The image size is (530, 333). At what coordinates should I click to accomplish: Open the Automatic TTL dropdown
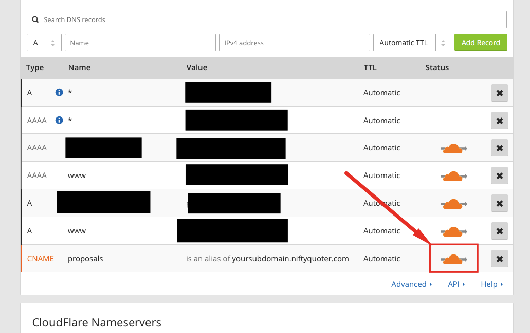412,43
